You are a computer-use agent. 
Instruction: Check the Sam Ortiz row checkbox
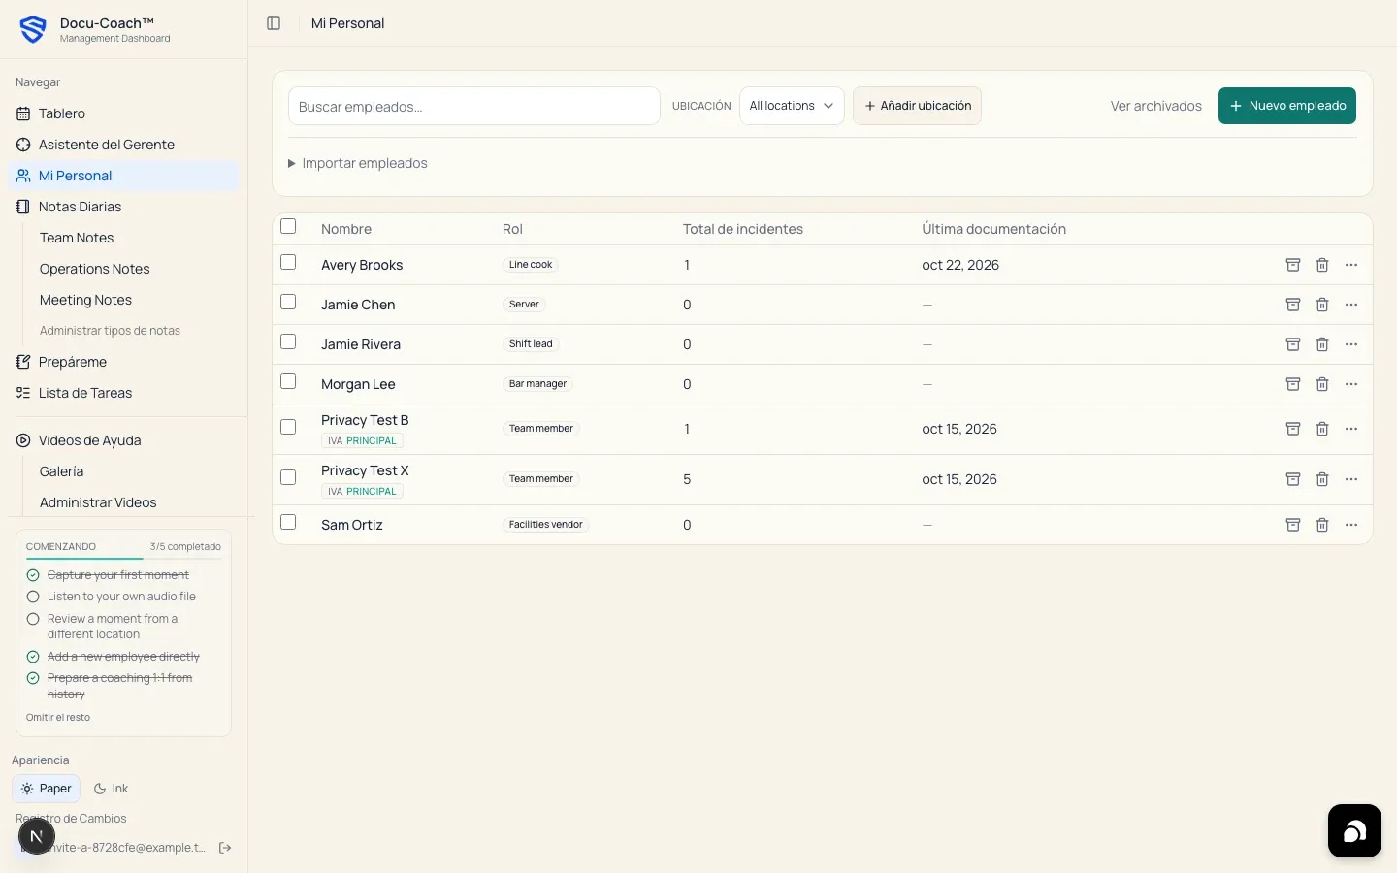click(288, 522)
